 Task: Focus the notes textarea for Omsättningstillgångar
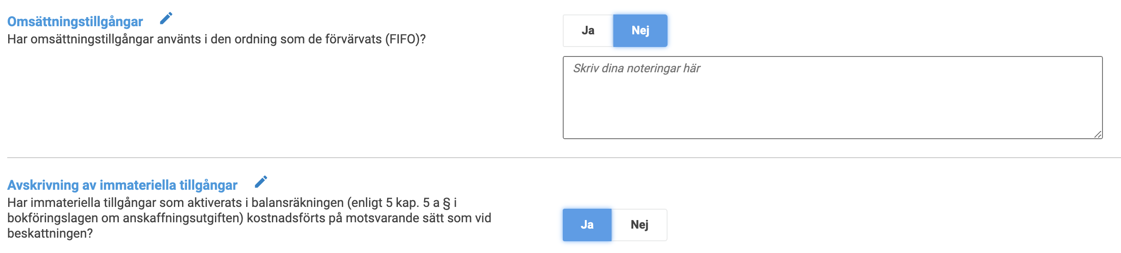[832, 98]
